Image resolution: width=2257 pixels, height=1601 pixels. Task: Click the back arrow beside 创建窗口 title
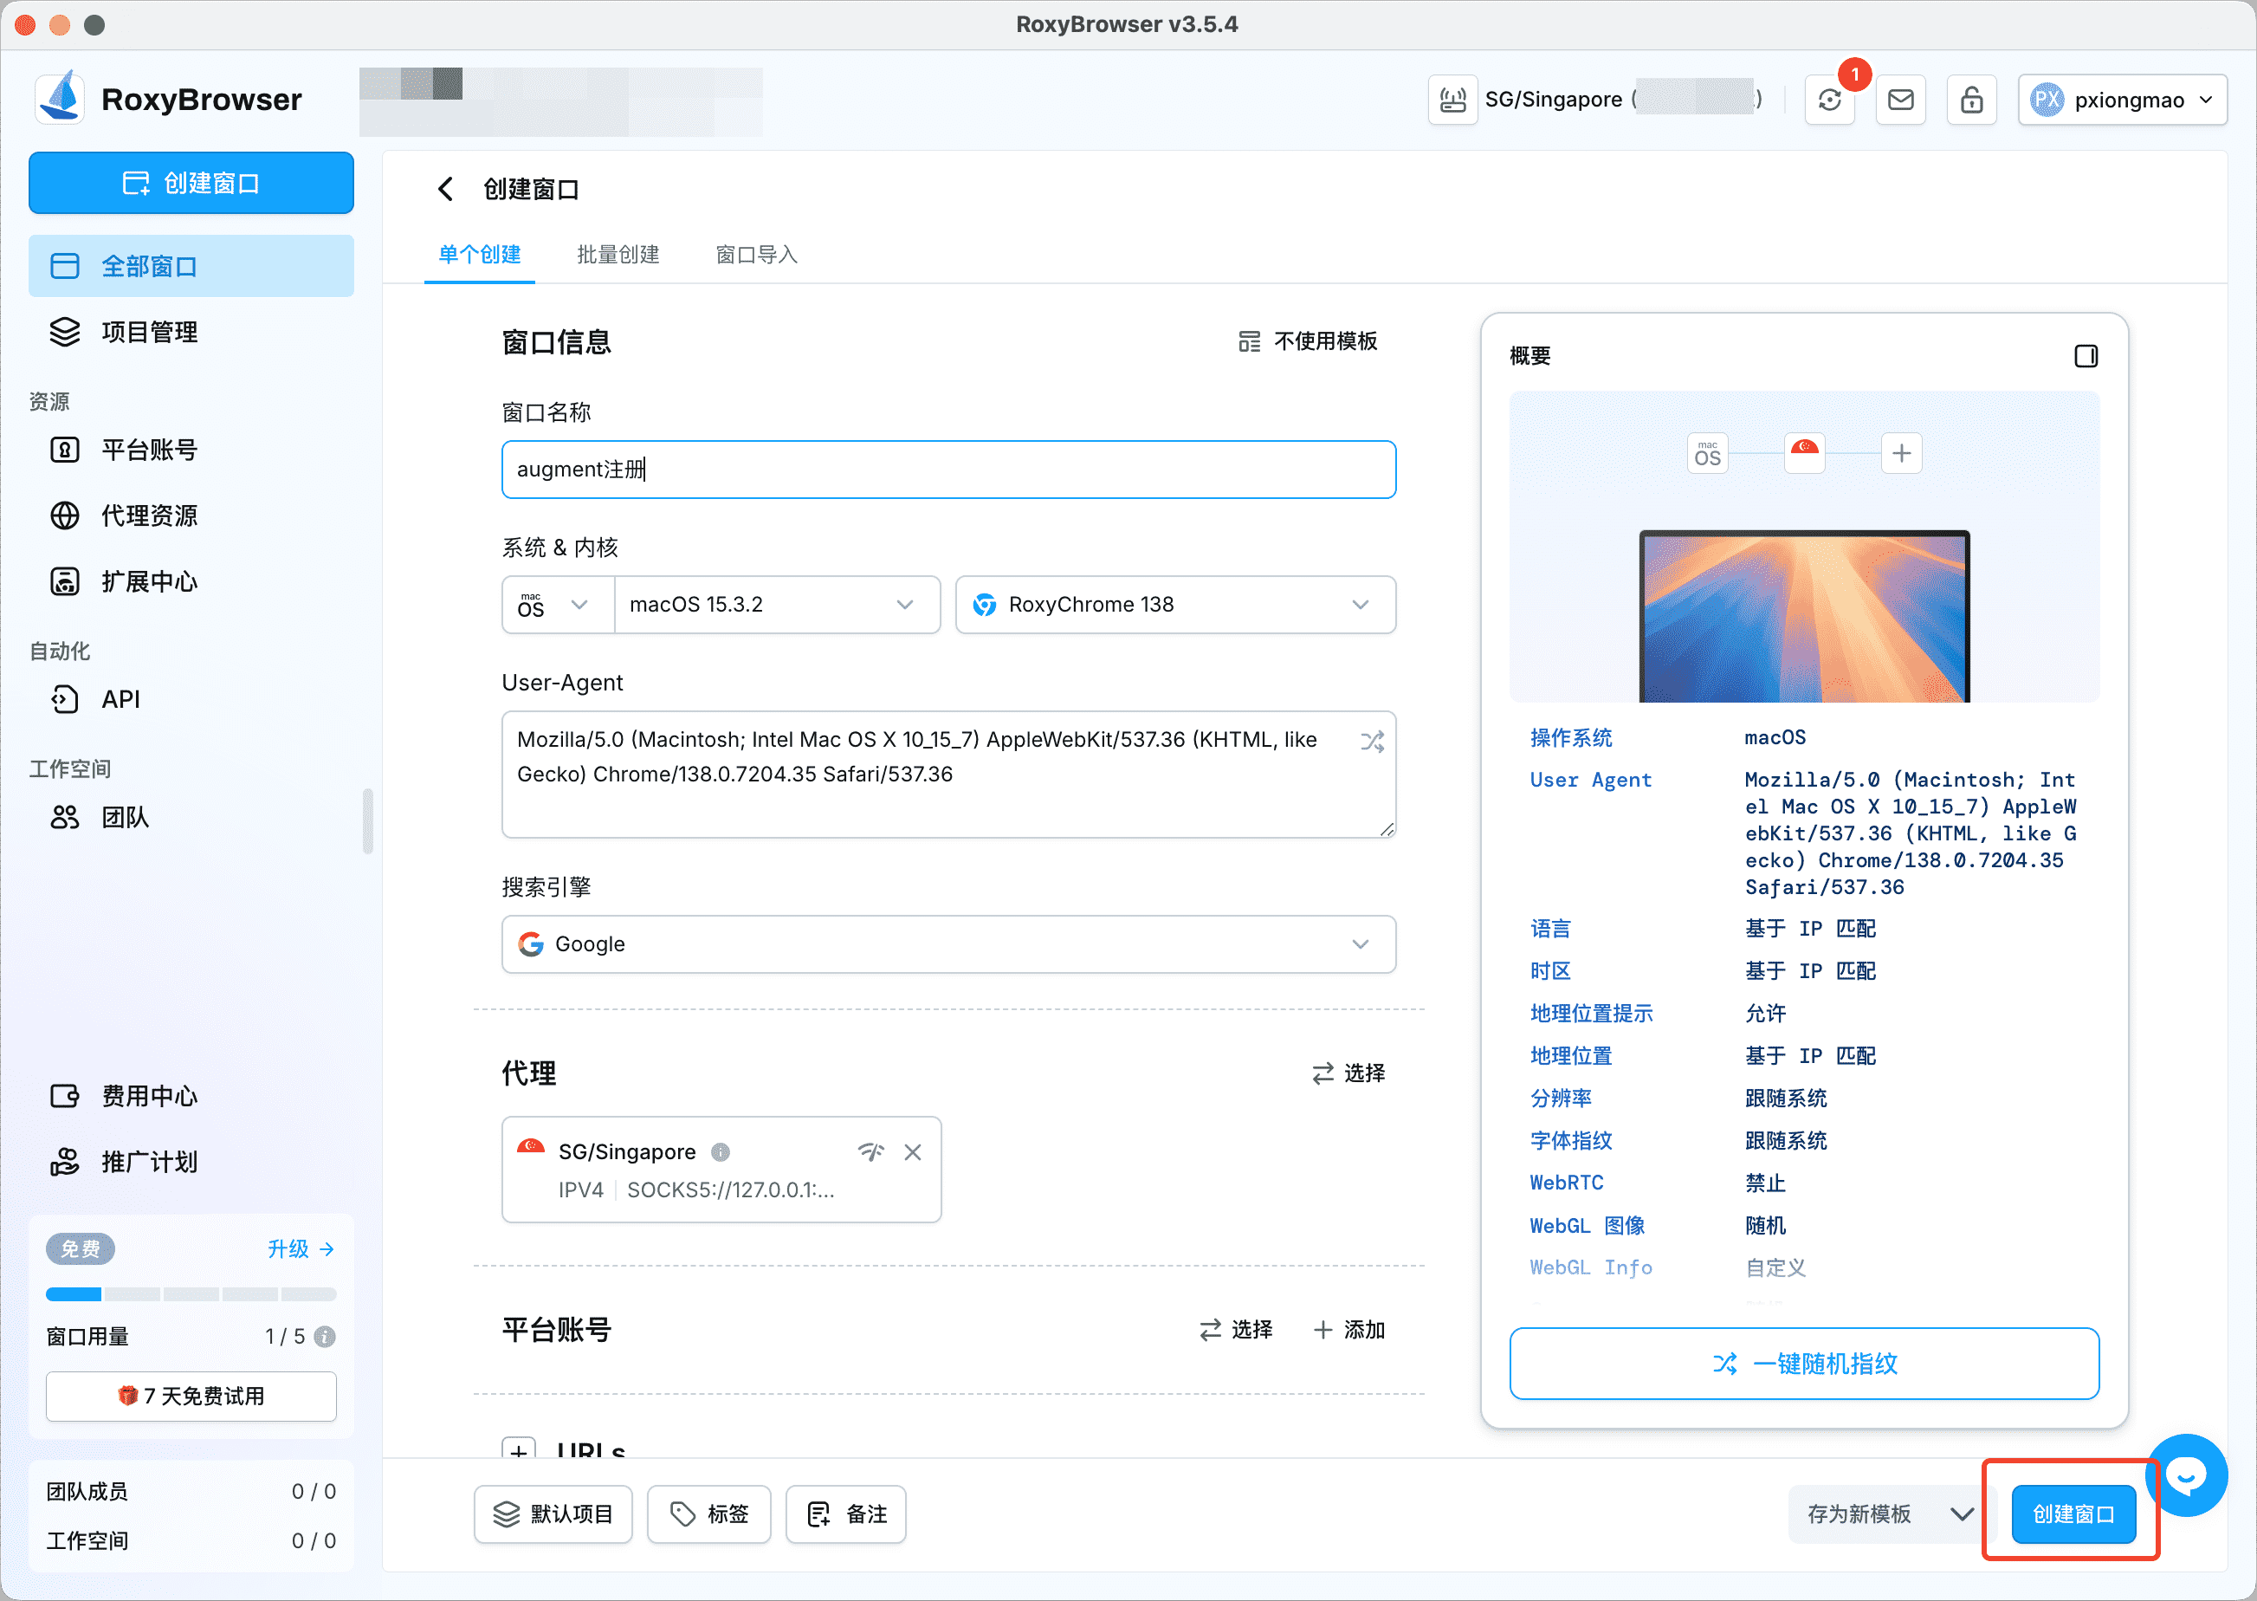coord(445,188)
